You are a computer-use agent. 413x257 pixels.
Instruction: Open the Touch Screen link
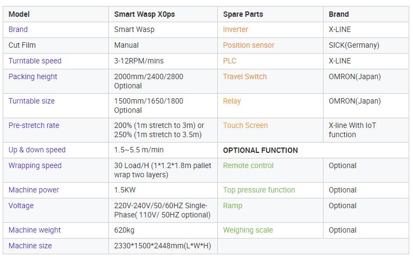246,125
